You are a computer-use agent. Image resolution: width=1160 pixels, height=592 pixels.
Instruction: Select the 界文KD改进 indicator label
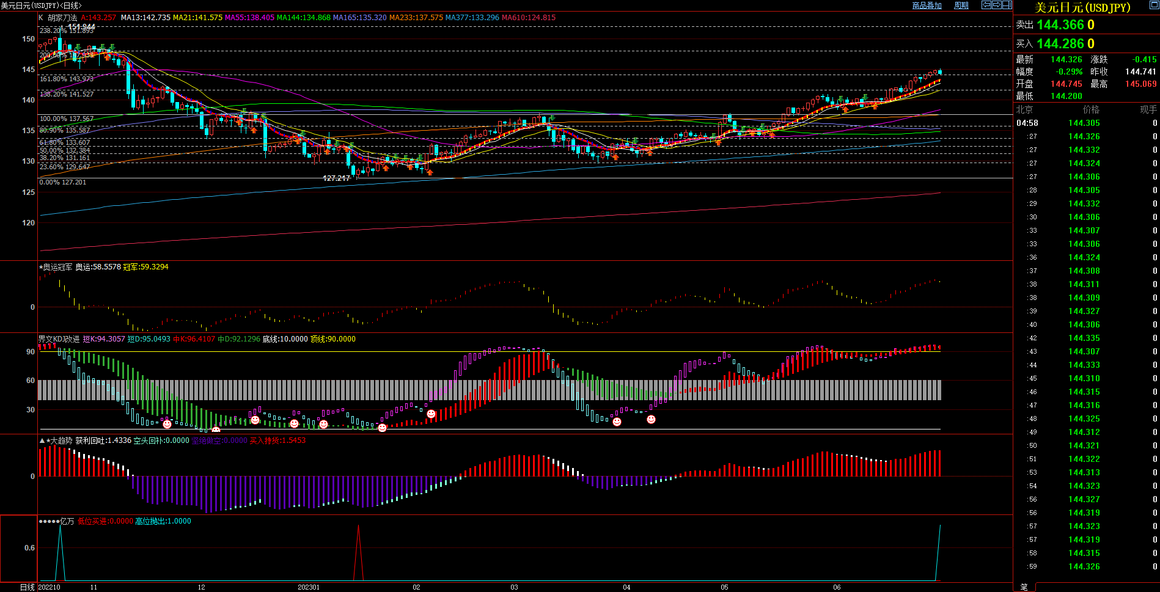tap(59, 339)
